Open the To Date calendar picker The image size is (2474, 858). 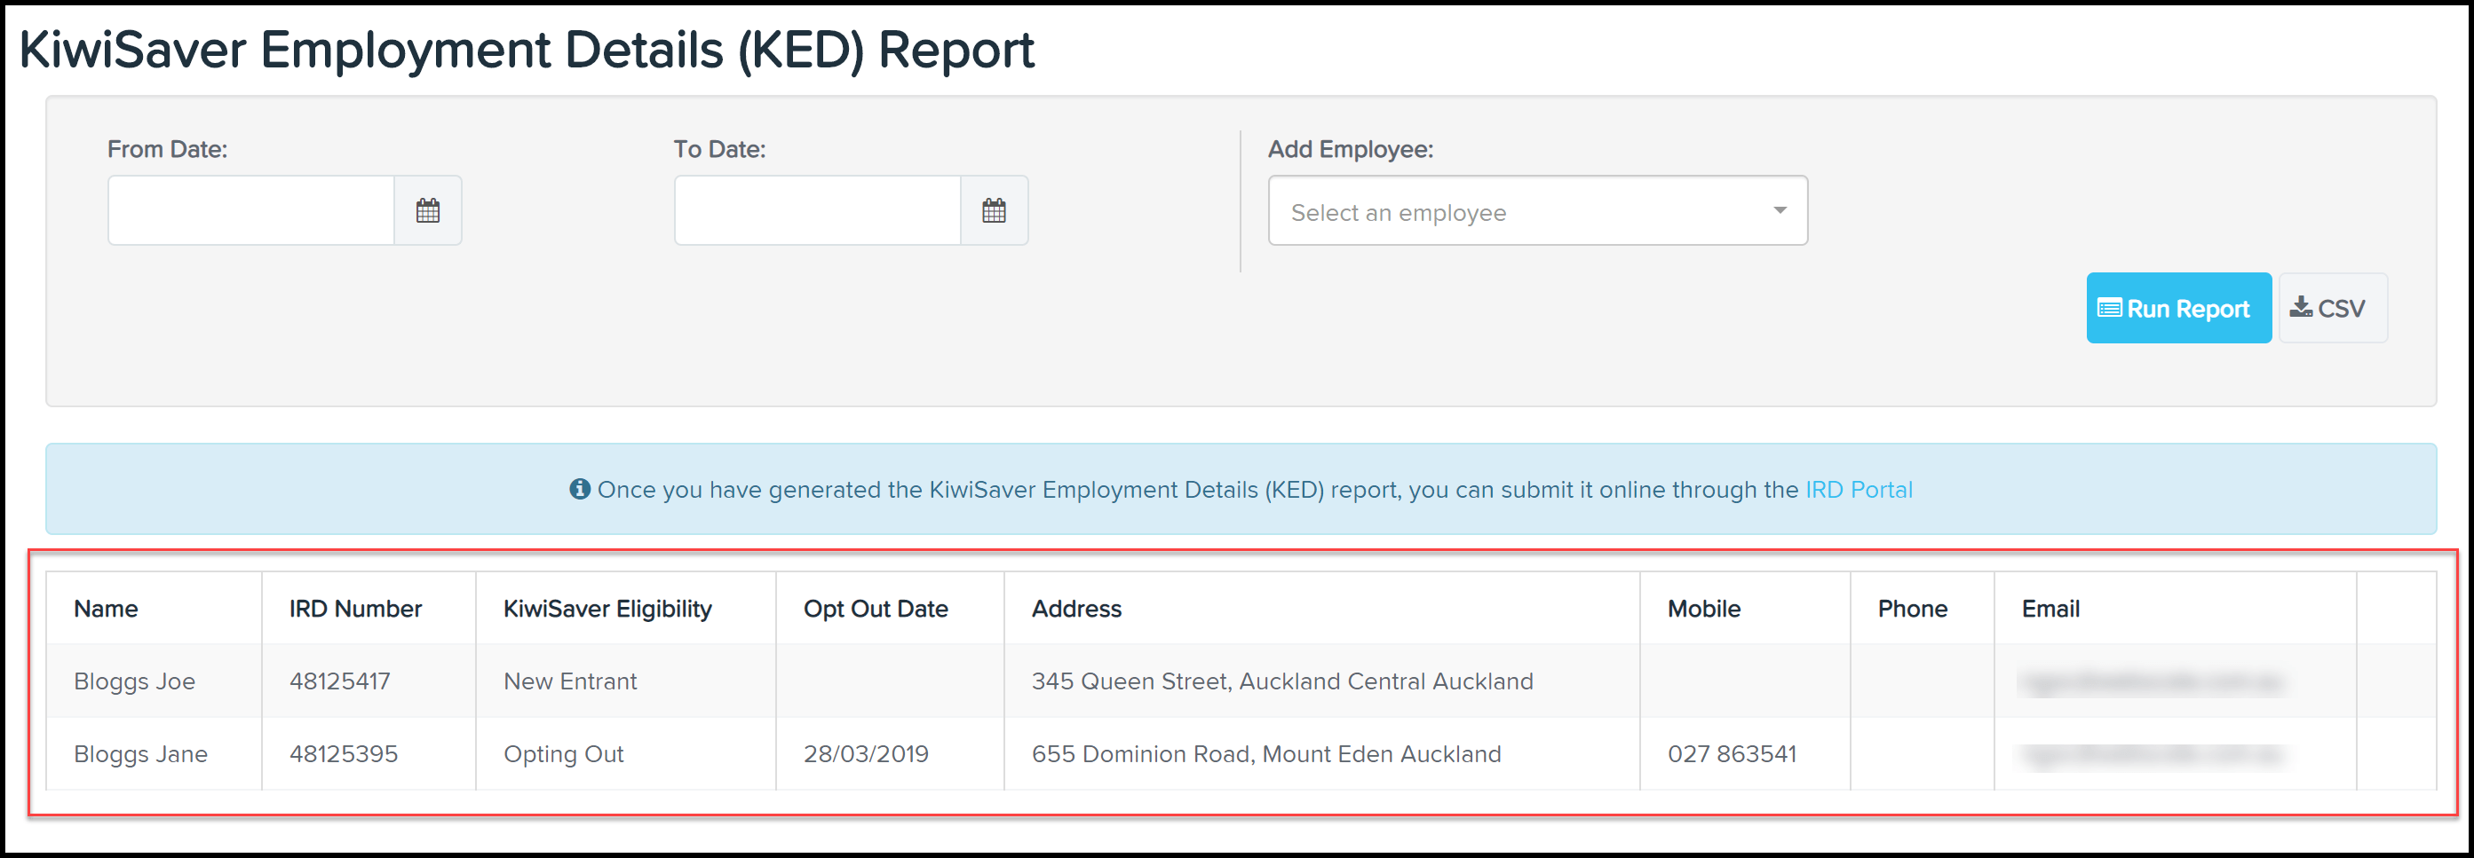point(995,209)
